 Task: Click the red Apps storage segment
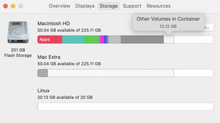click(50, 40)
